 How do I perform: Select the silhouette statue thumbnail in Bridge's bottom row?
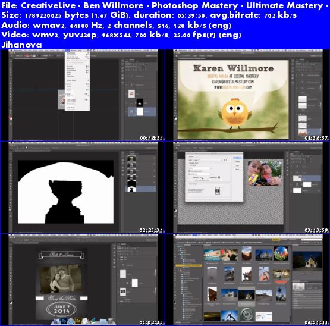click(x=230, y=315)
